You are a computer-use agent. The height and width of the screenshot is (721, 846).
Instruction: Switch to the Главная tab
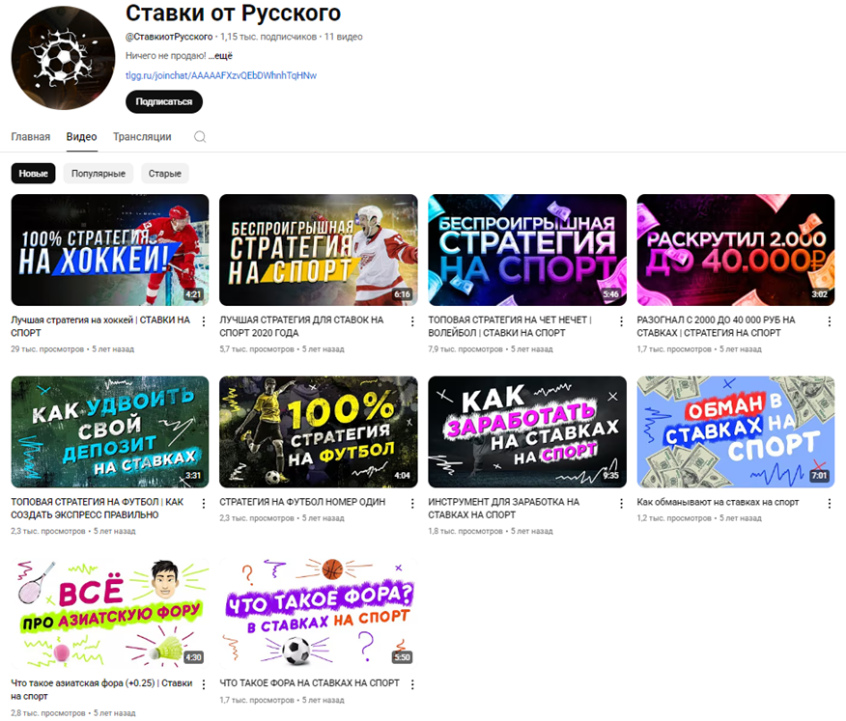(31, 137)
